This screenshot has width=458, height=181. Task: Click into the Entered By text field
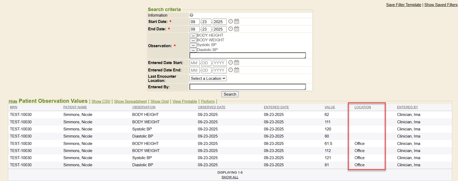click(x=247, y=87)
